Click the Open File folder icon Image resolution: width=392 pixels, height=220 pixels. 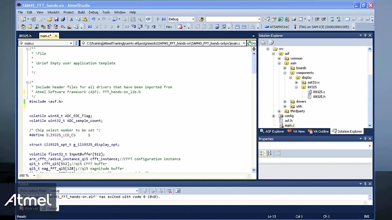tap(50, 19)
